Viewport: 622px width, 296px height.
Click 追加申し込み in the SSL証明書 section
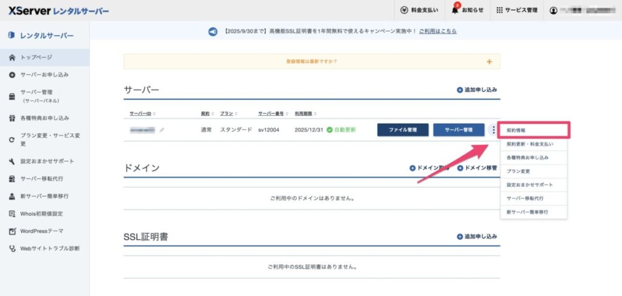(x=477, y=237)
